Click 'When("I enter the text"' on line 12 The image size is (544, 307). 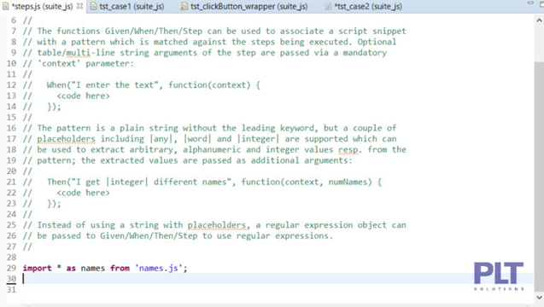pyautogui.click(x=102, y=85)
